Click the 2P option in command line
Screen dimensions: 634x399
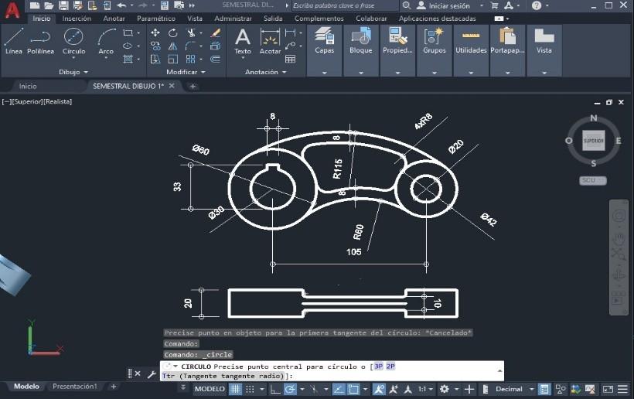click(390, 366)
